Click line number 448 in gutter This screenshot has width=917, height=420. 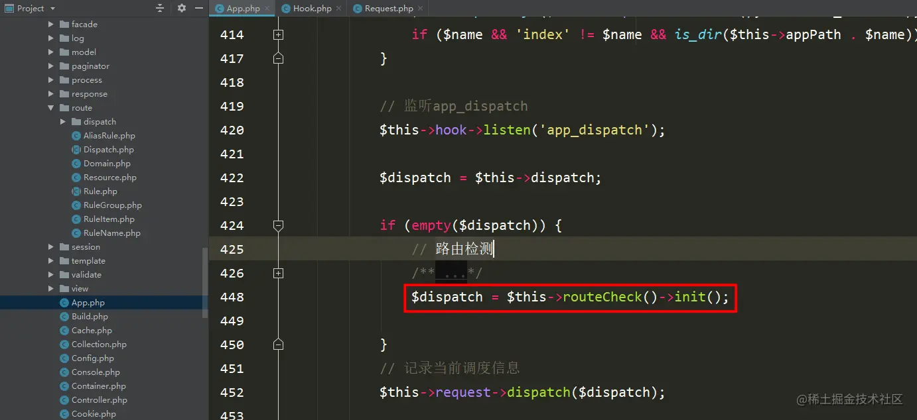click(232, 297)
